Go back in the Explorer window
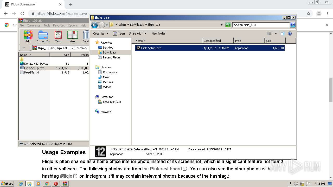 point(94,25)
